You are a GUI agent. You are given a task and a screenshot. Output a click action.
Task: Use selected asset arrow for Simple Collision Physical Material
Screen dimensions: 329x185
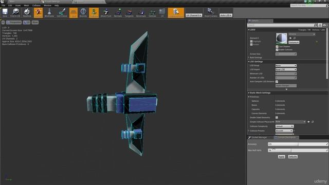(x=308, y=122)
